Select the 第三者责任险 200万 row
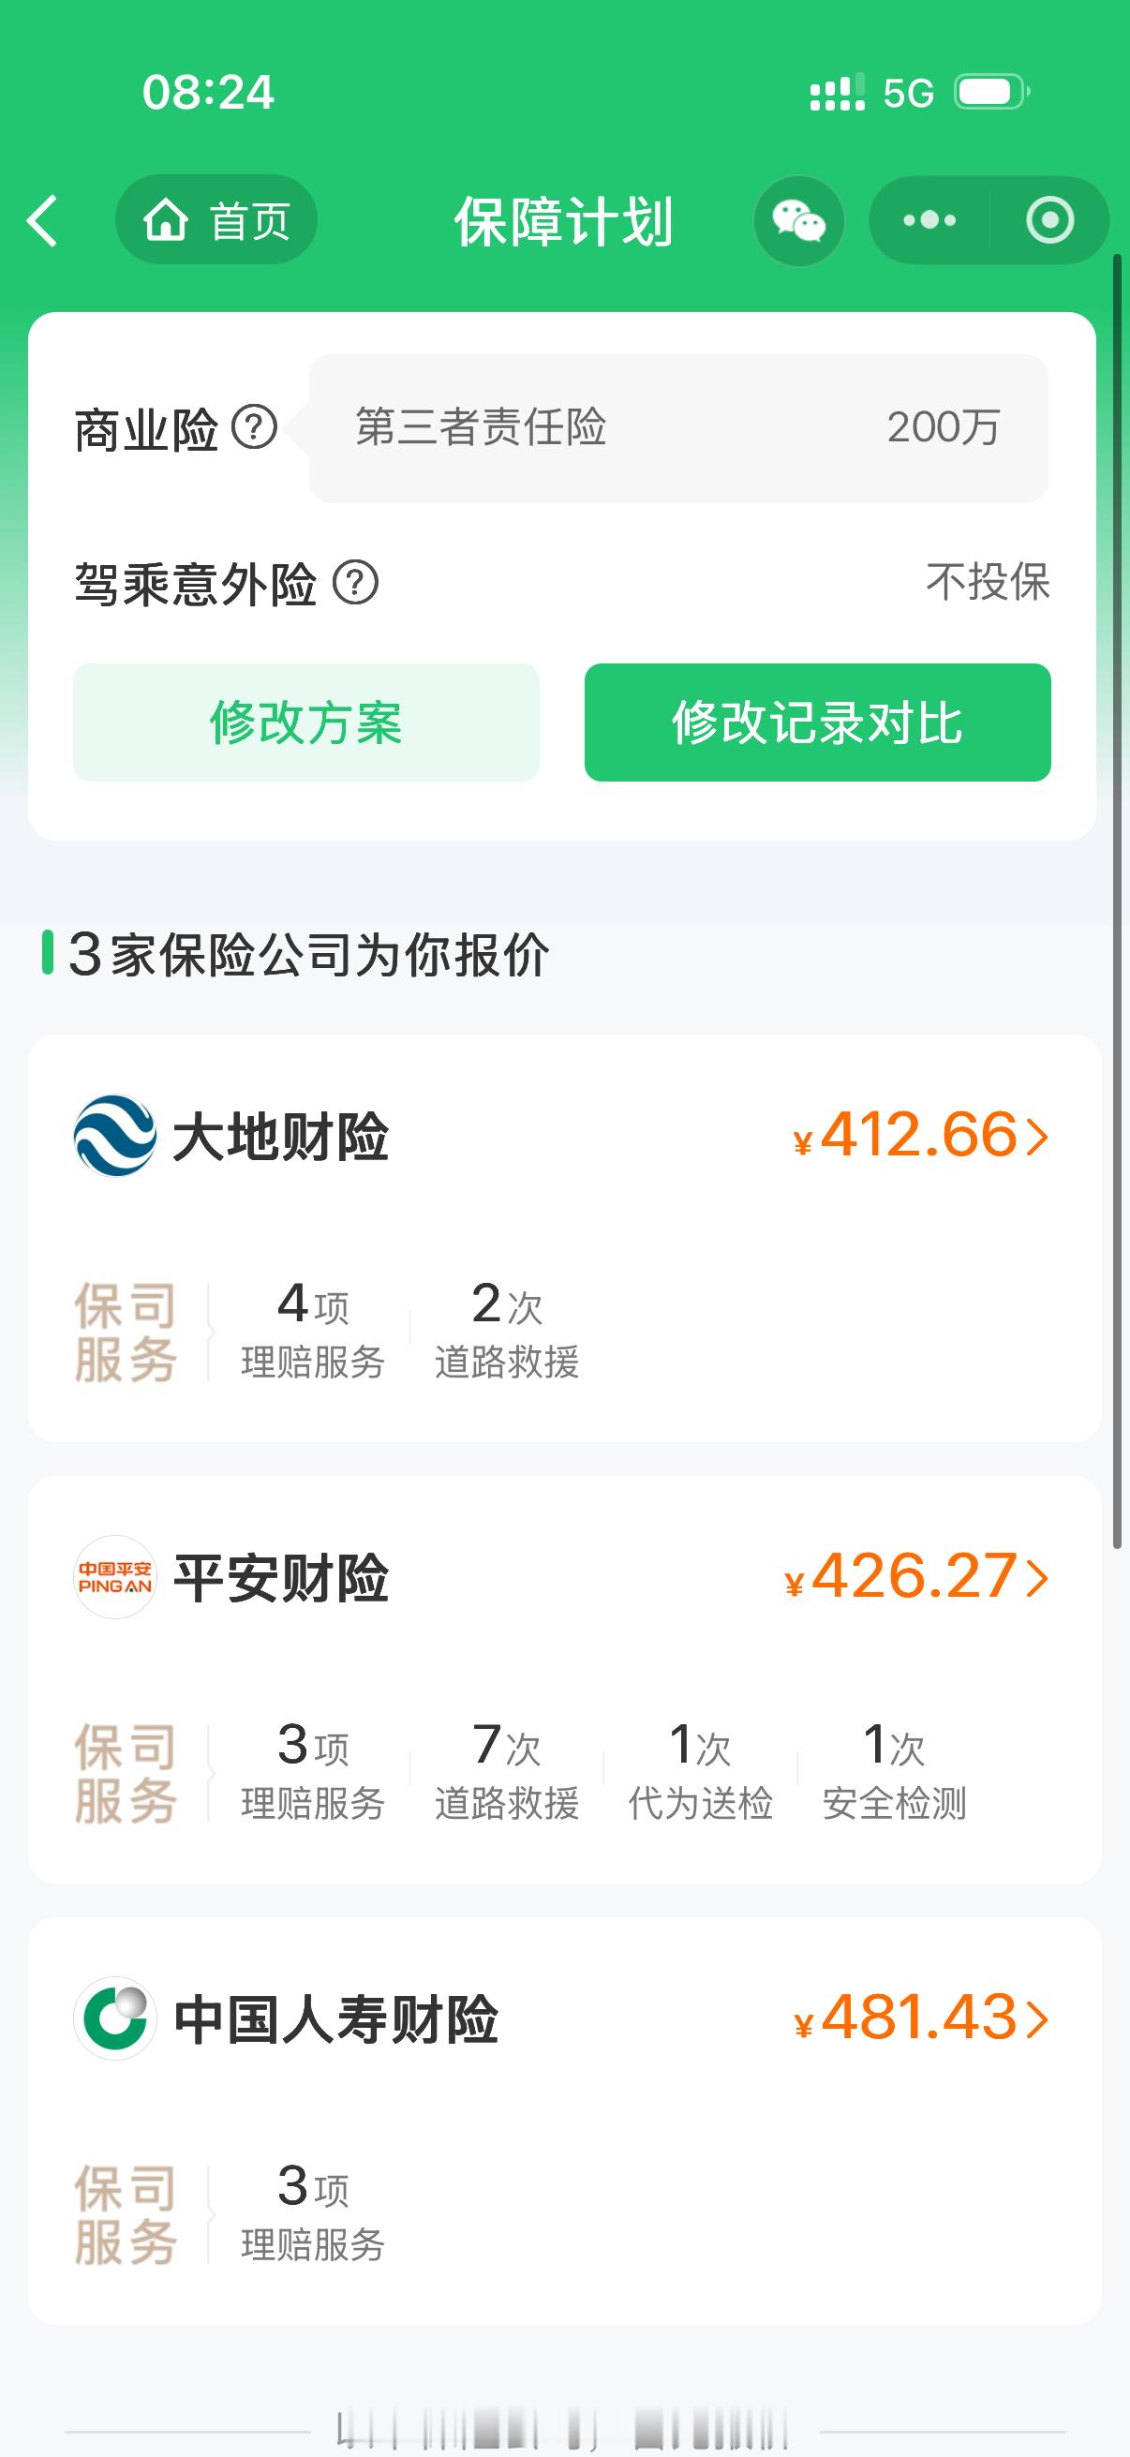 [x=678, y=428]
